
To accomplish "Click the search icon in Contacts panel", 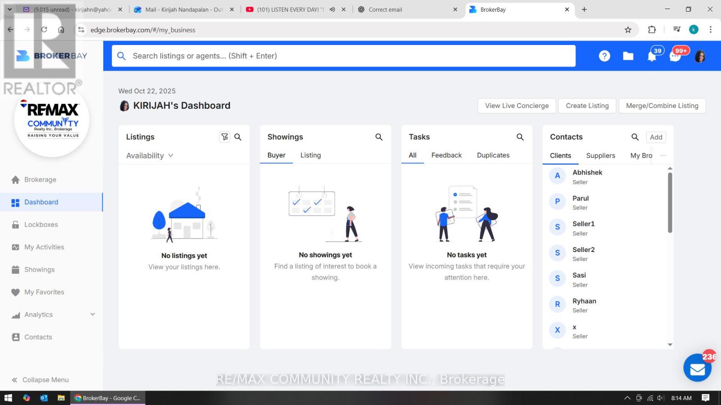I will [x=635, y=137].
